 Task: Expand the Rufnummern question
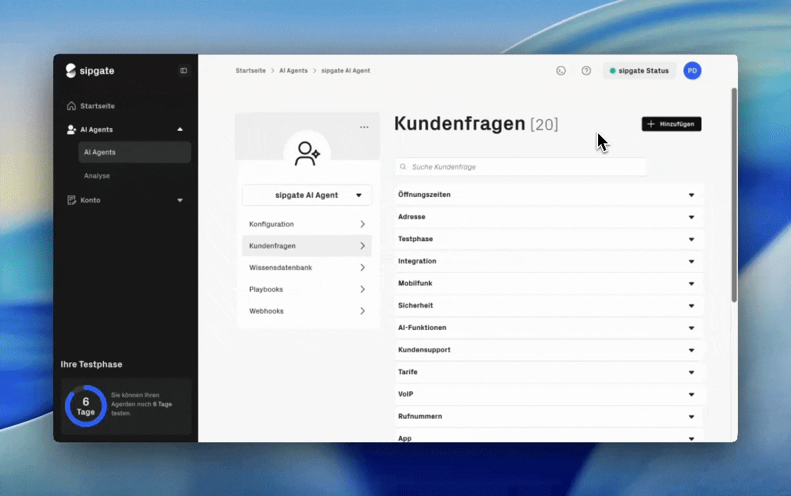(549, 417)
